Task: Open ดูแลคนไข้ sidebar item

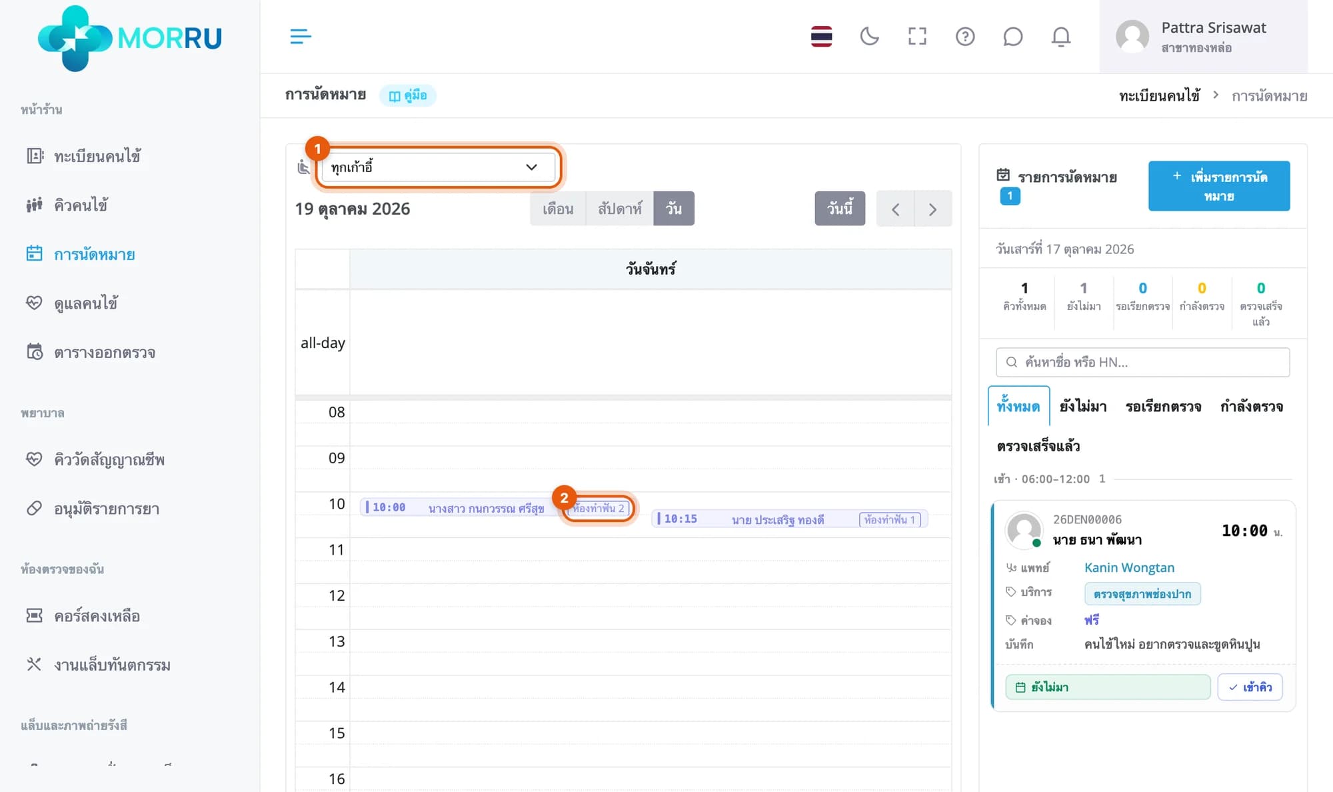Action: 85,303
